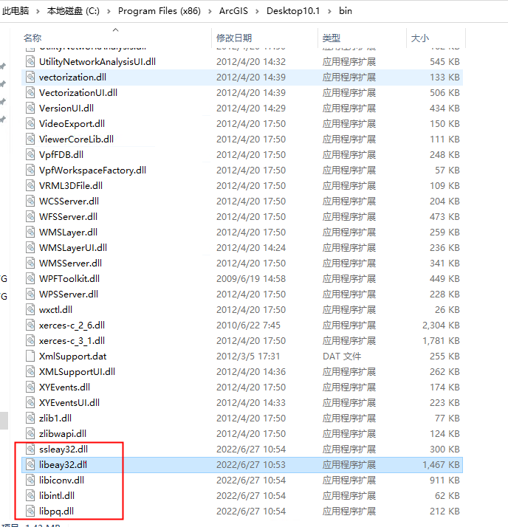Expand arrow after Program Files (x86) breadcrumb
Image resolution: width=508 pixels, height=527 pixels.
point(210,11)
